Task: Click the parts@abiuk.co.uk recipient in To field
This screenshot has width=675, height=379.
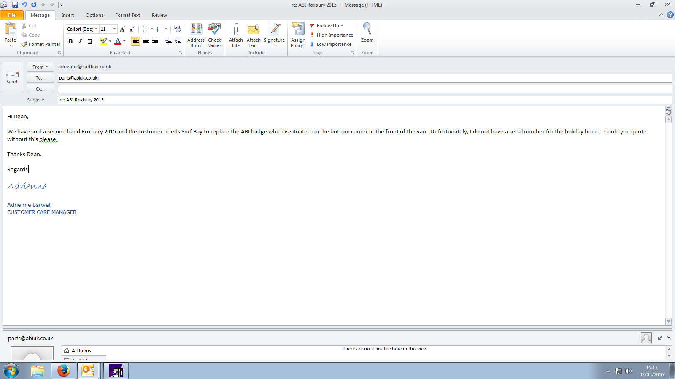Action: point(79,78)
